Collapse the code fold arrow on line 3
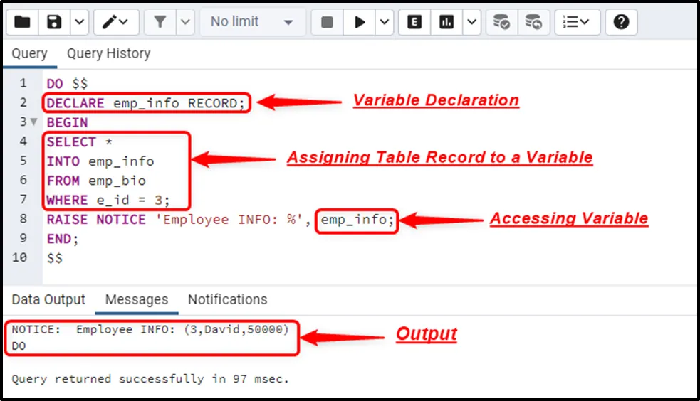 [x=33, y=122]
